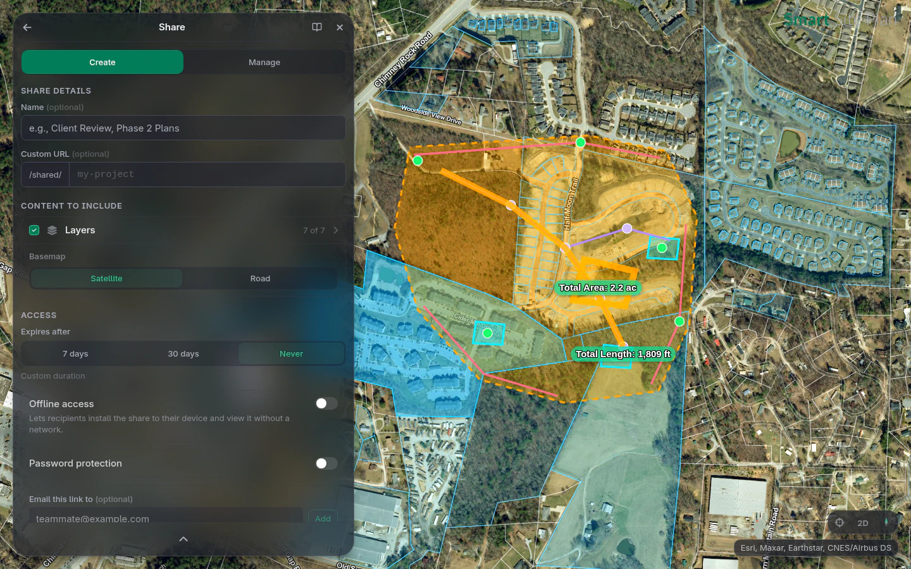Screen dimensions: 911x569
Task: Collapse the Share panel with bottom chevron
Action: [x=183, y=539]
